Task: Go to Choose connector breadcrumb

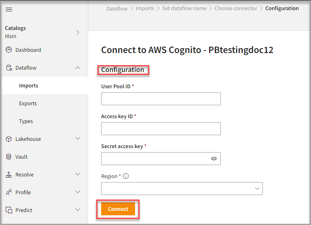Action: pyautogui.click(x=236, y=8)
